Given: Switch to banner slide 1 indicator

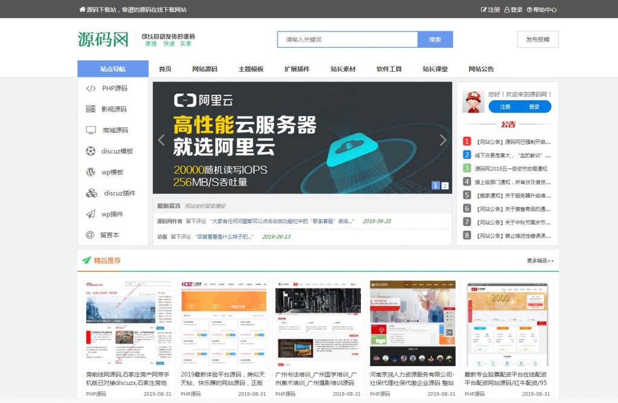Looking at the screenshot, I should point(436,185).
